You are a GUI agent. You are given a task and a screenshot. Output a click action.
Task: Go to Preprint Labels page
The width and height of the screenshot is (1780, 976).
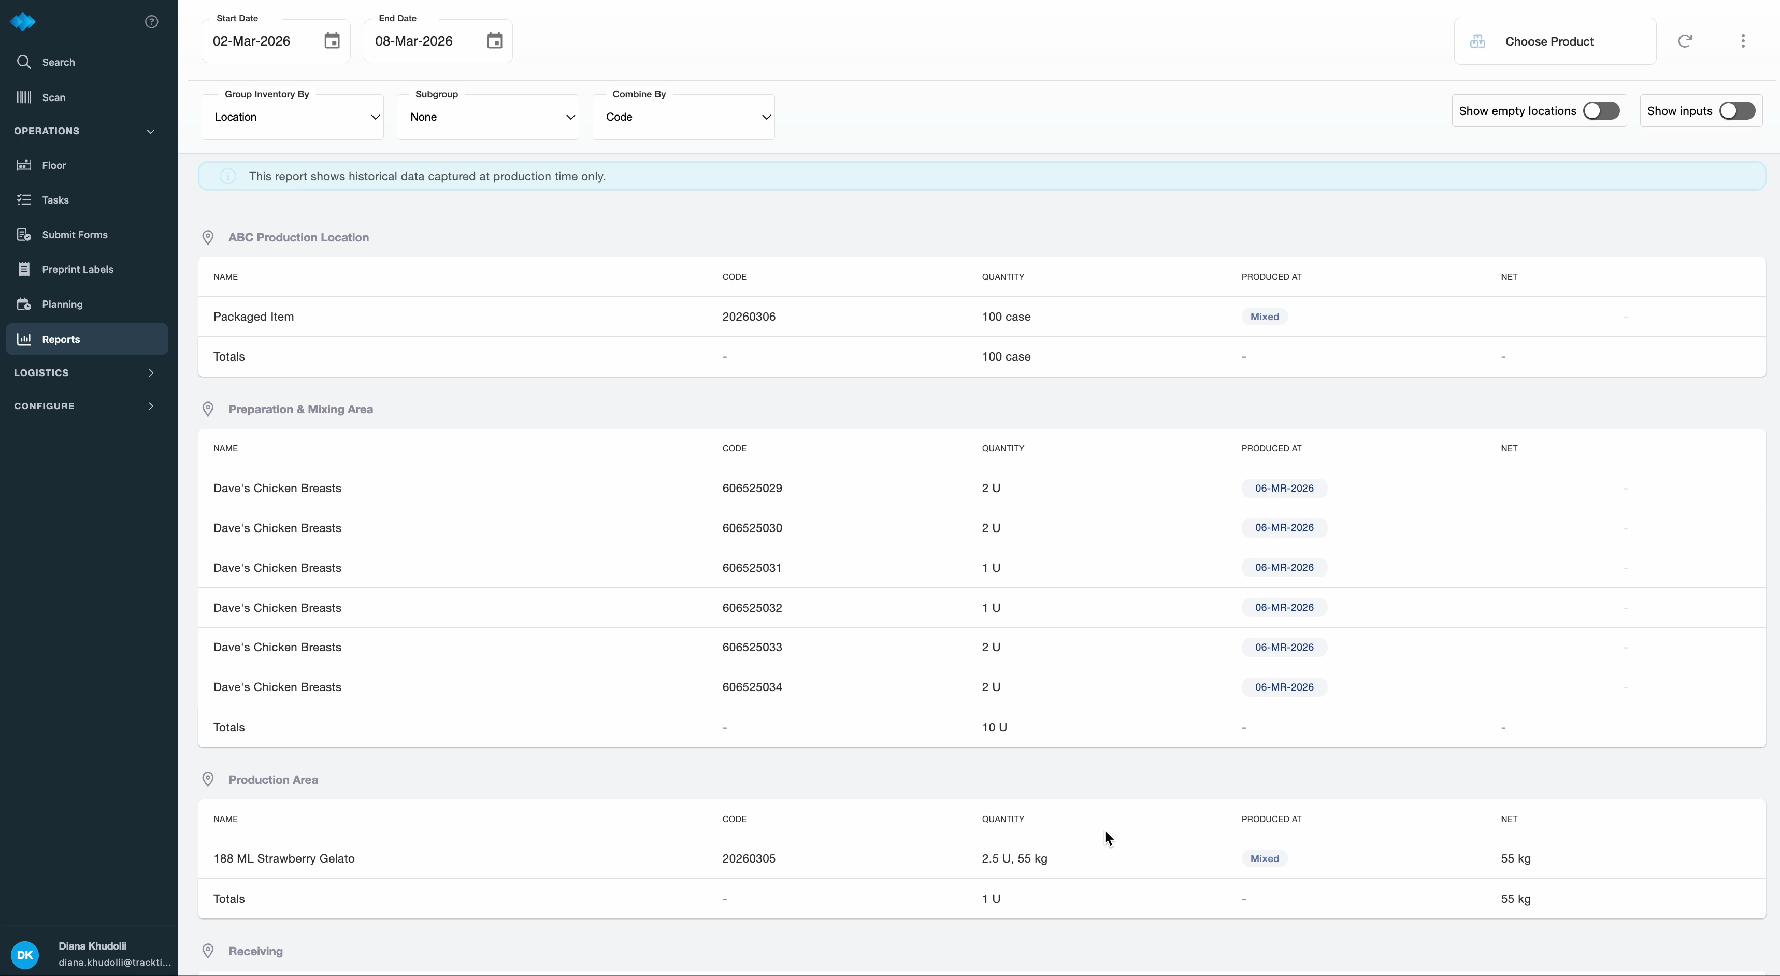pos(77,269)
